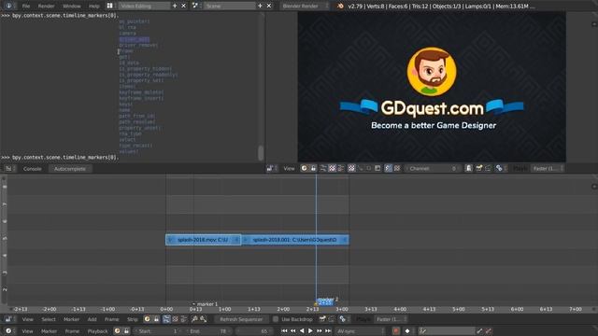Click the GDquest preview image
This screenshot has height=336, width=598.
pos(432,87)
